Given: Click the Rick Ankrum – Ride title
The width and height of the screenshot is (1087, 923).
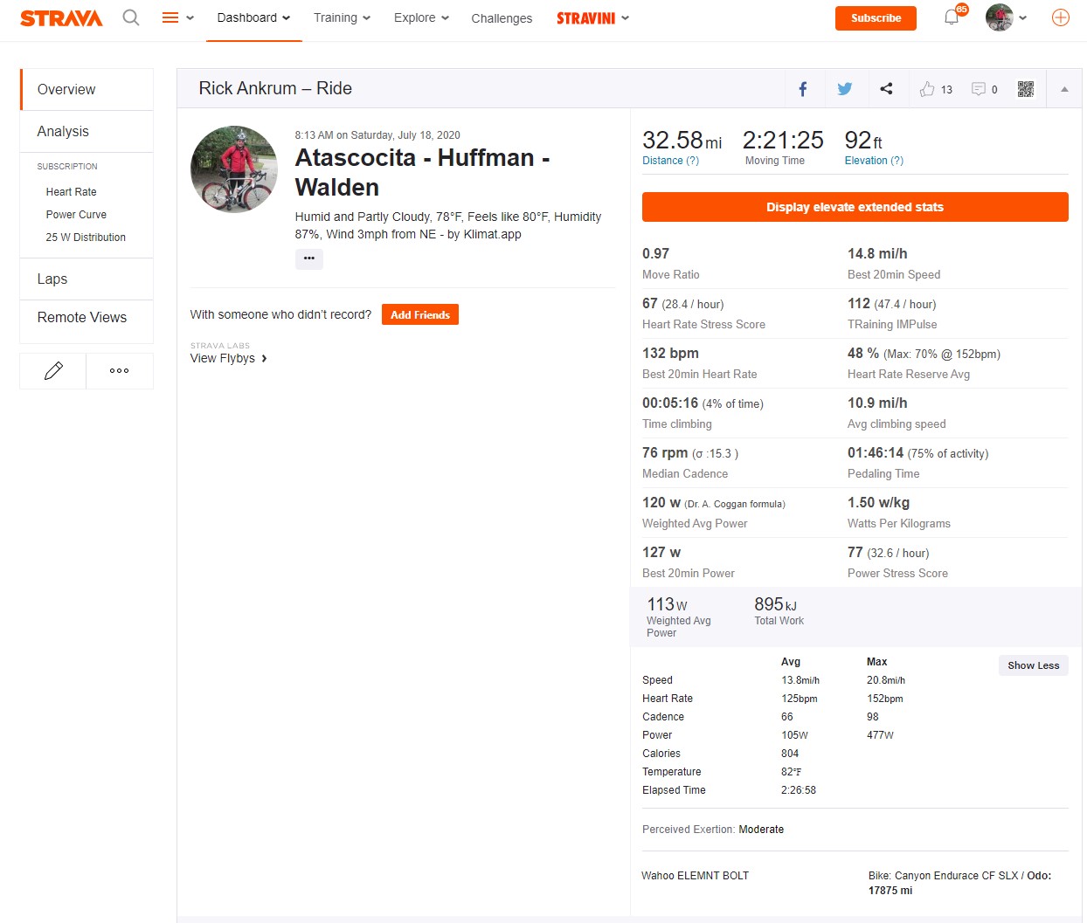Looking at the screenshot, I should tap(275, 88).
